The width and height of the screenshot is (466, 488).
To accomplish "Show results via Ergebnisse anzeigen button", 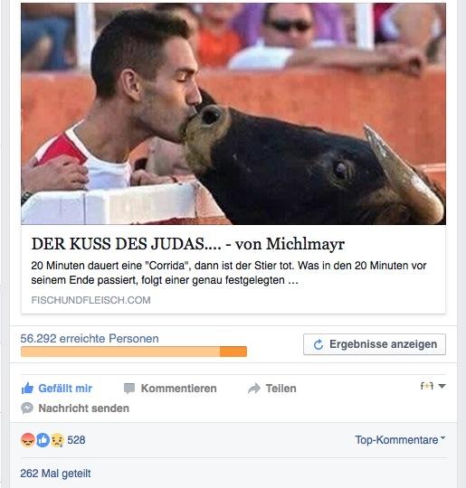I will [x=375, y=344].
